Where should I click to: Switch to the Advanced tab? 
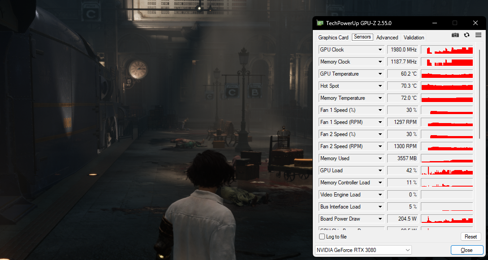coord(387,38)
